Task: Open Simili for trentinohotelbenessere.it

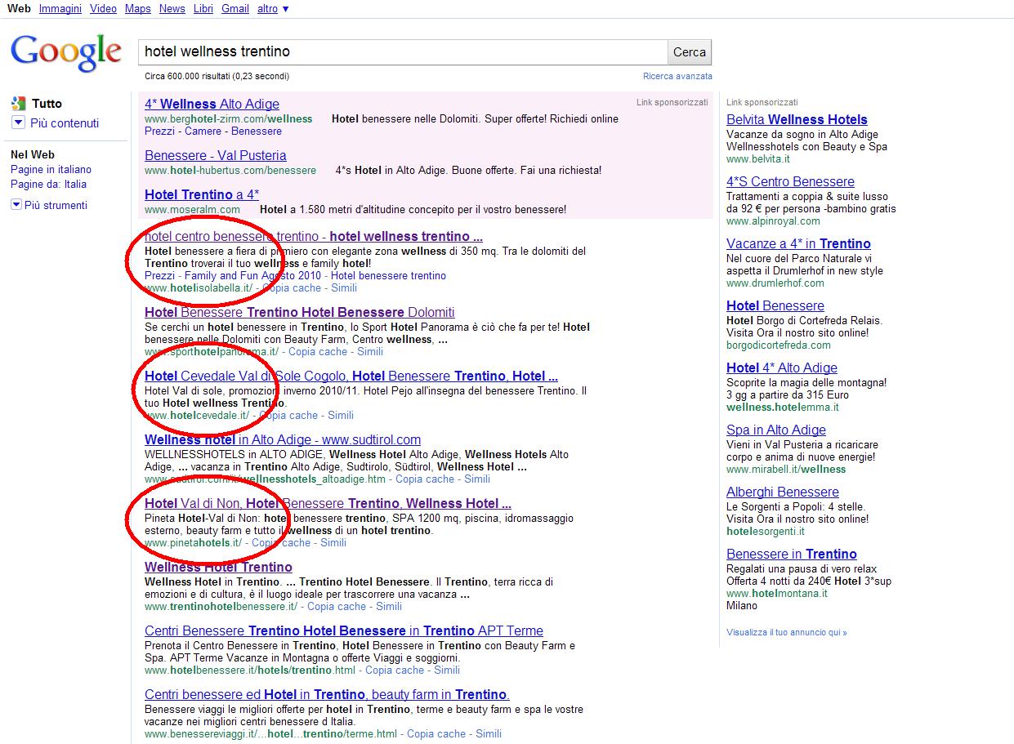Action: click(389, 606)
